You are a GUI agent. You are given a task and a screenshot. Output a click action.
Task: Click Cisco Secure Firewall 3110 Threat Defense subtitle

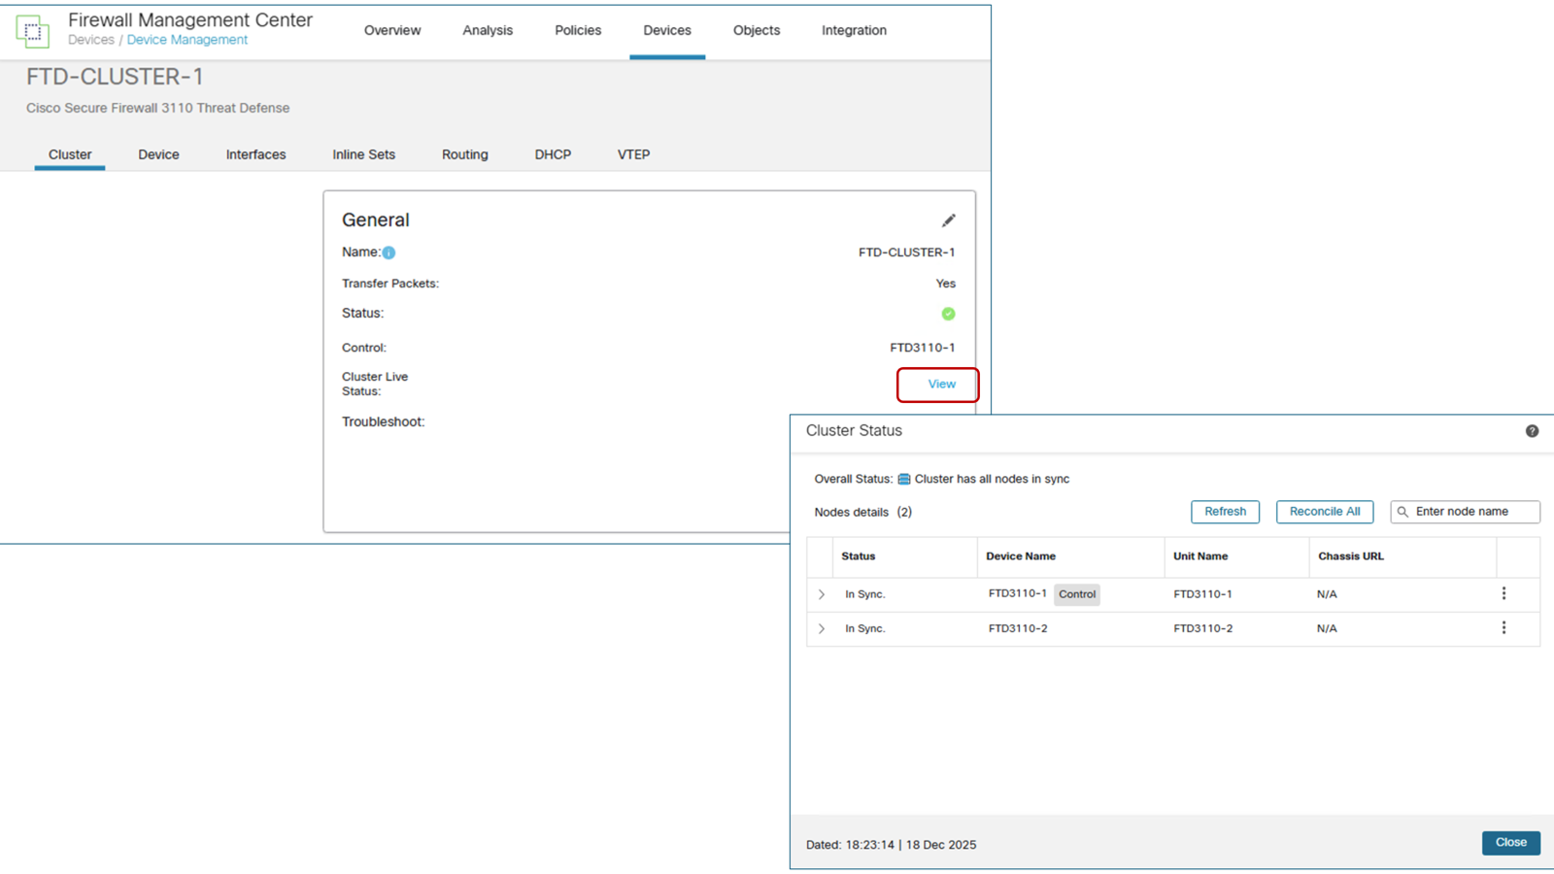click(157, 108)
